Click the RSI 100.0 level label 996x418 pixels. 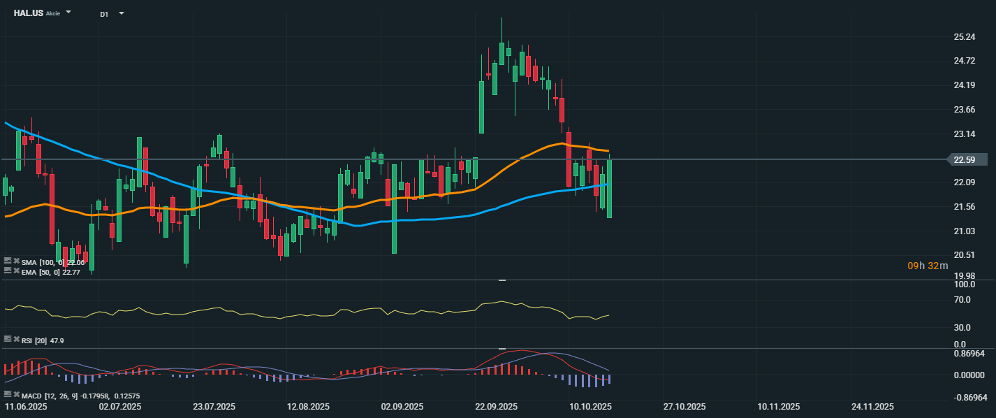965,285
